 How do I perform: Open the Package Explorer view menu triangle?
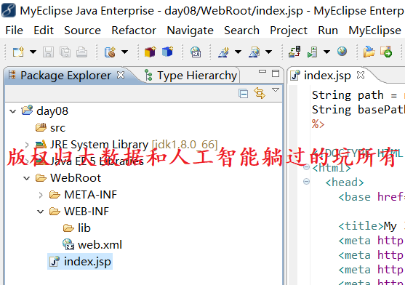pyautogui.click(x=276, y=90)
